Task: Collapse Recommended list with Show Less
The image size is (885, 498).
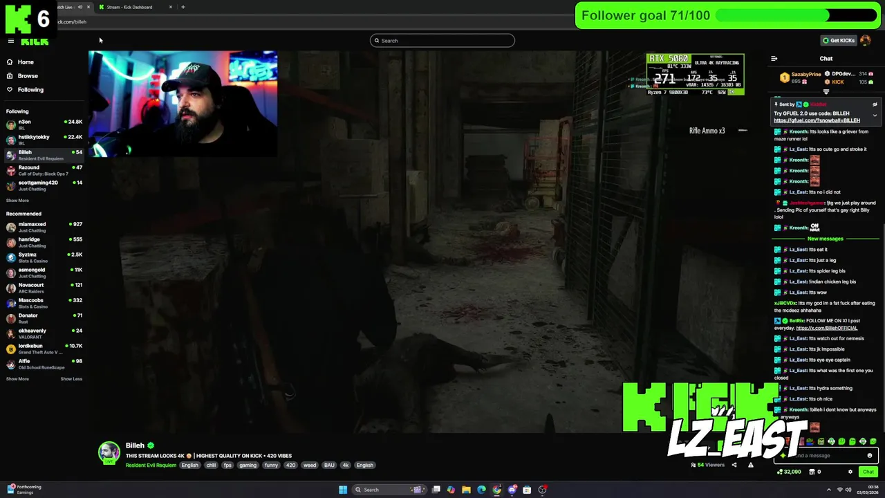Action: 71,379
